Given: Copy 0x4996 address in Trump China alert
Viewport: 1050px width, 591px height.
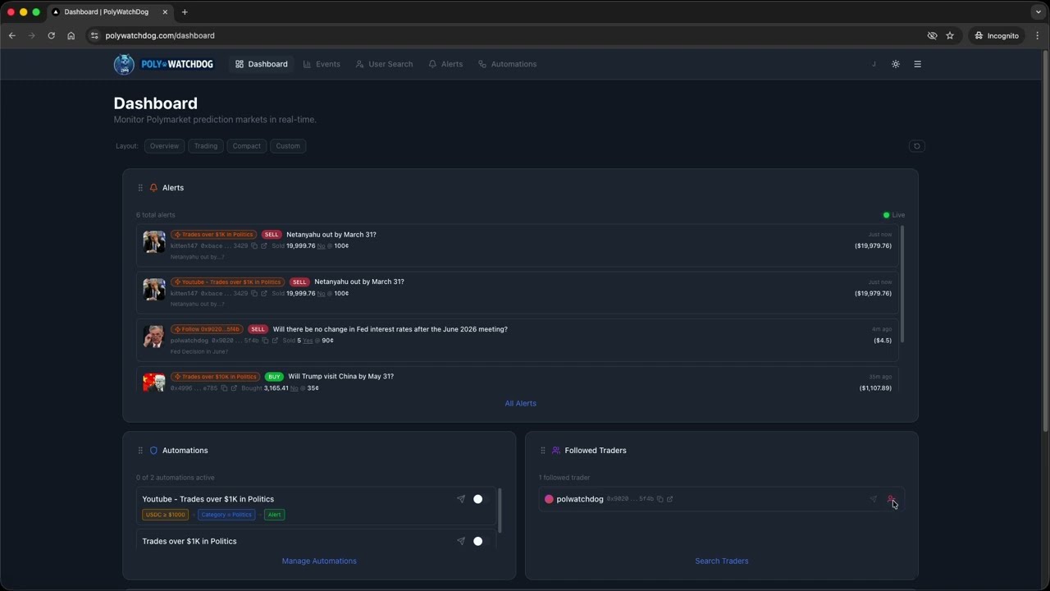Looking at the screenshot, I should point(224,388).
